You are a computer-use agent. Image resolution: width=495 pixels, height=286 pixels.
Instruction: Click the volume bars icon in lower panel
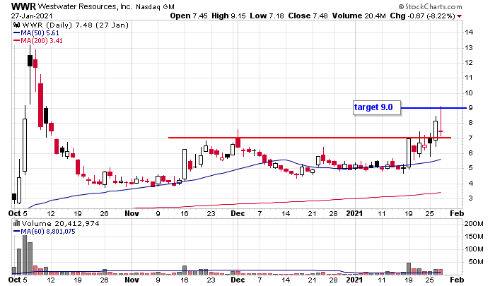click(17, 224)
